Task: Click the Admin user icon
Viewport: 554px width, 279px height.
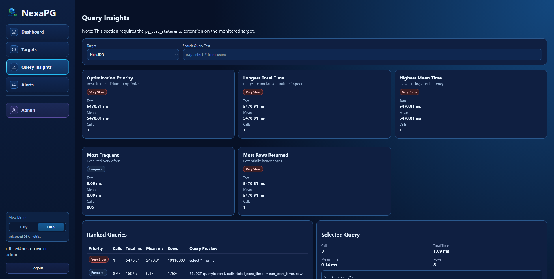Action: click(x=14, y=110)
